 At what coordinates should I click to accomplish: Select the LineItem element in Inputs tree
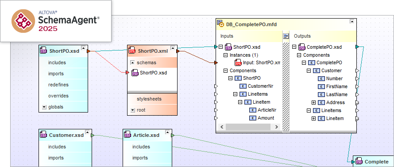(261, 102)
